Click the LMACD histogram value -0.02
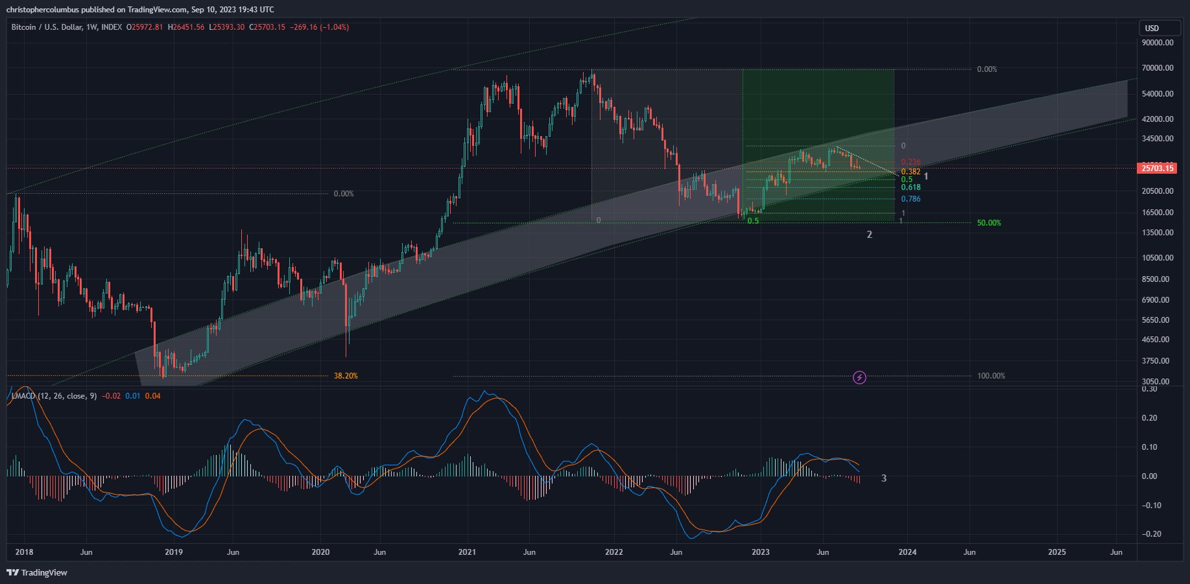Image resolution: width=1190 pixels, height=584 pixels. pyautogui.click(x=112, y=395)
